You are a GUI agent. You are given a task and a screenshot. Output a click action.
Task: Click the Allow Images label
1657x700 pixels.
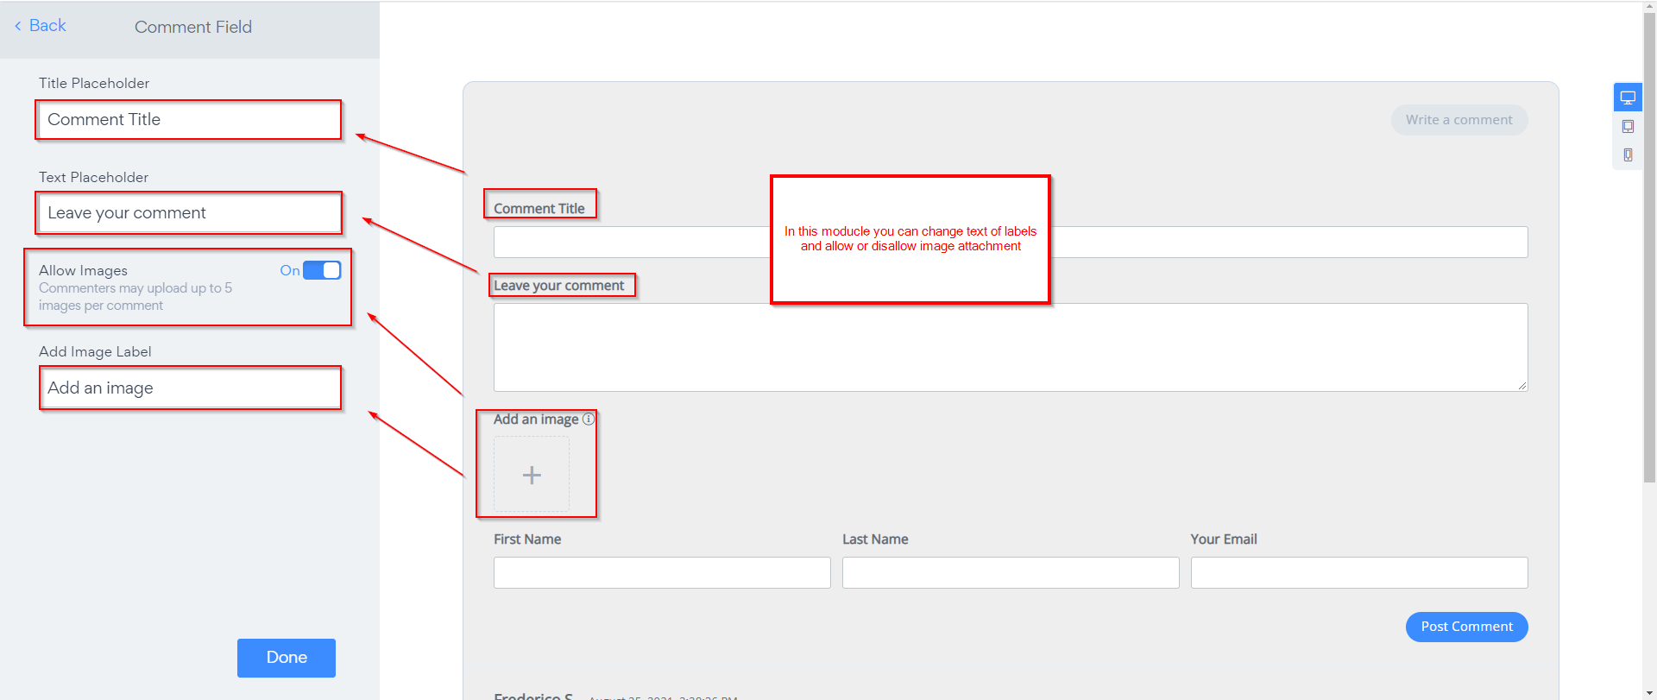[x=83, y=270]
